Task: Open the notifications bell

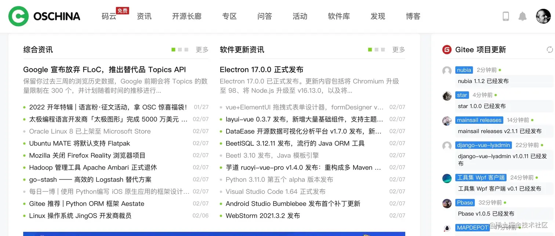Action: pyautogui.click(x=522, y=16)
